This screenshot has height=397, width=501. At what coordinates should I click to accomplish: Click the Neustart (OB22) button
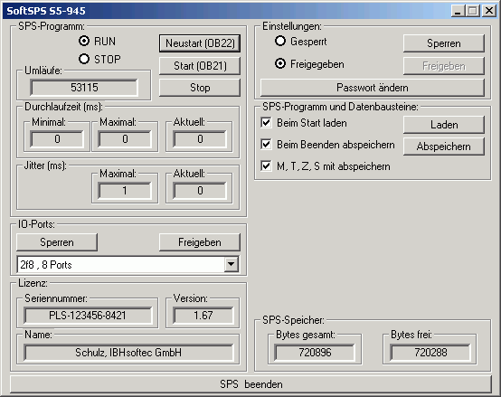click(x=200, y=43)
